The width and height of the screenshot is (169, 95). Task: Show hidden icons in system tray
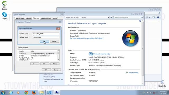point(141,93)
